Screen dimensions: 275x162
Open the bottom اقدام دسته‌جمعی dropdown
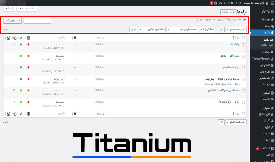(236, 122)
